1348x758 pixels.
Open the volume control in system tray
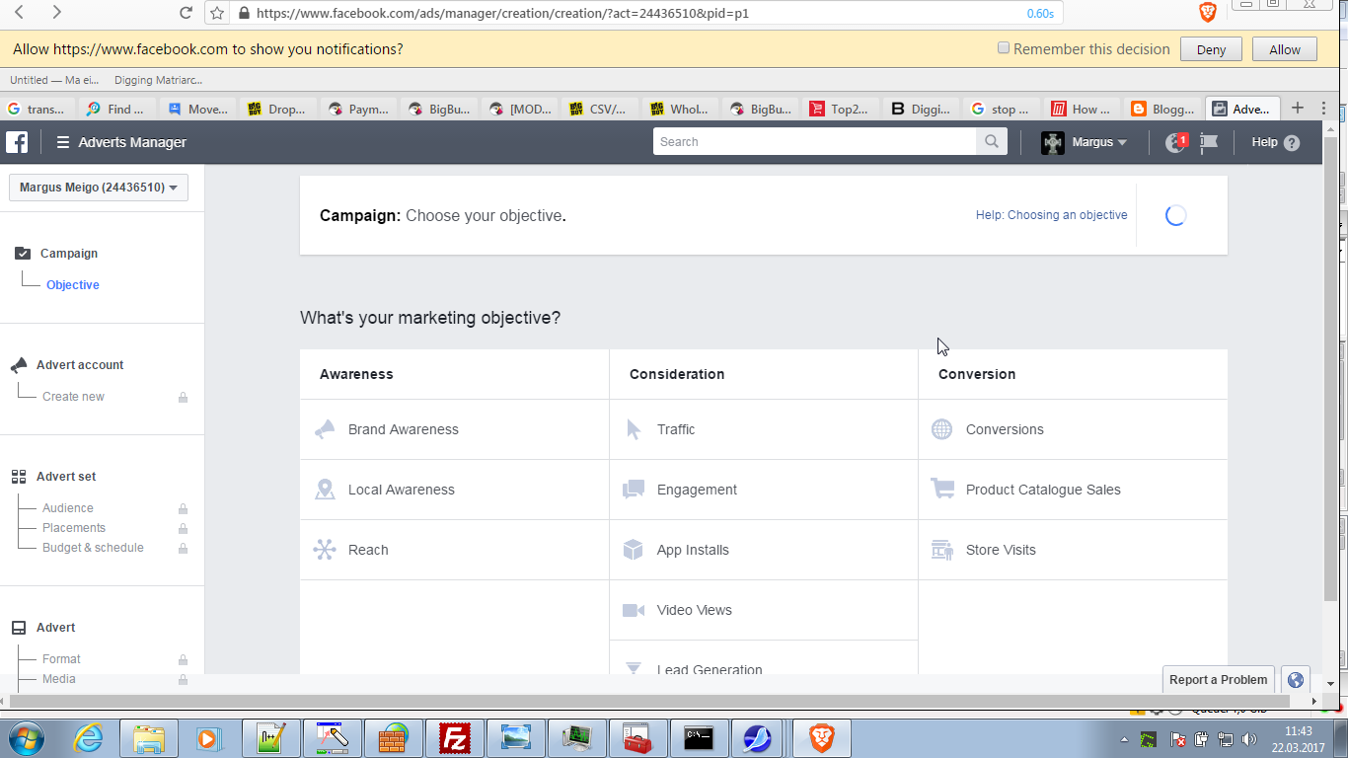click(x=1249, y=739)
